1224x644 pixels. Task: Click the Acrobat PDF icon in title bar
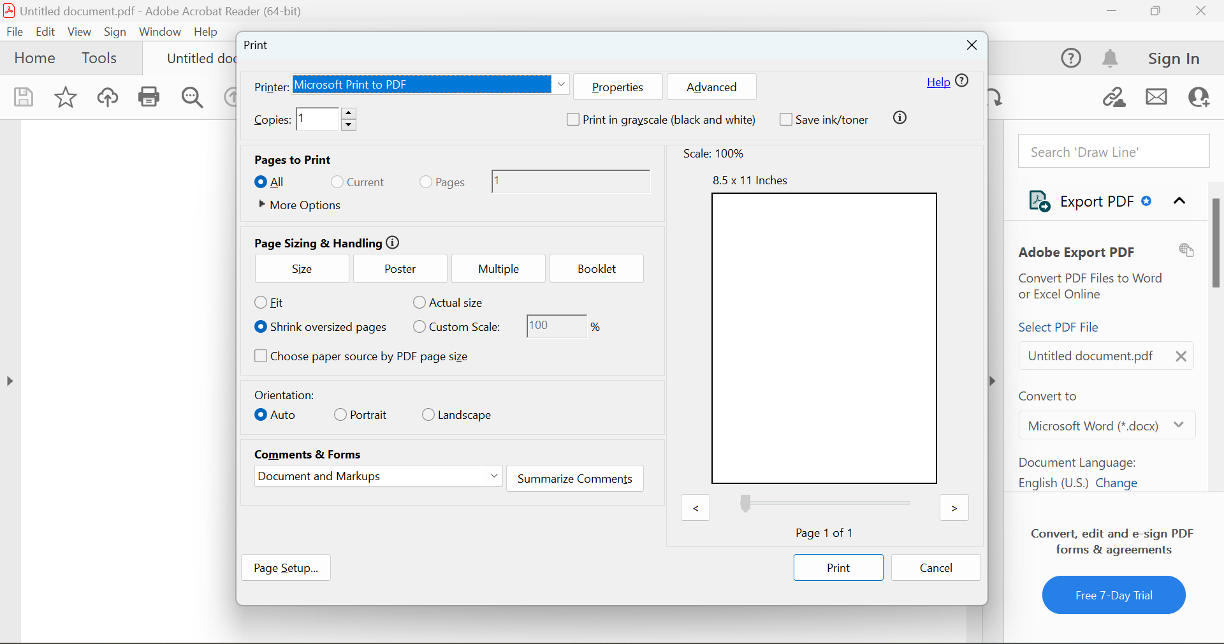click(9, 11)
